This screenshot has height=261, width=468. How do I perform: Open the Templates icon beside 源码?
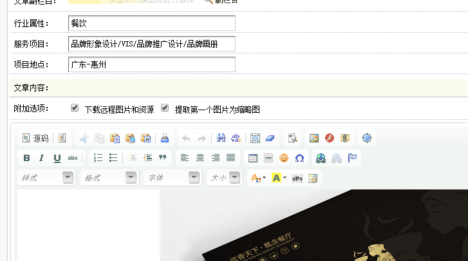[62, 139]
